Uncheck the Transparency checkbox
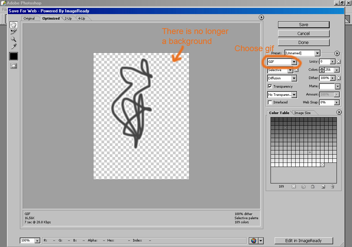This screenshot has width=352, height=247. coord(270,87)
